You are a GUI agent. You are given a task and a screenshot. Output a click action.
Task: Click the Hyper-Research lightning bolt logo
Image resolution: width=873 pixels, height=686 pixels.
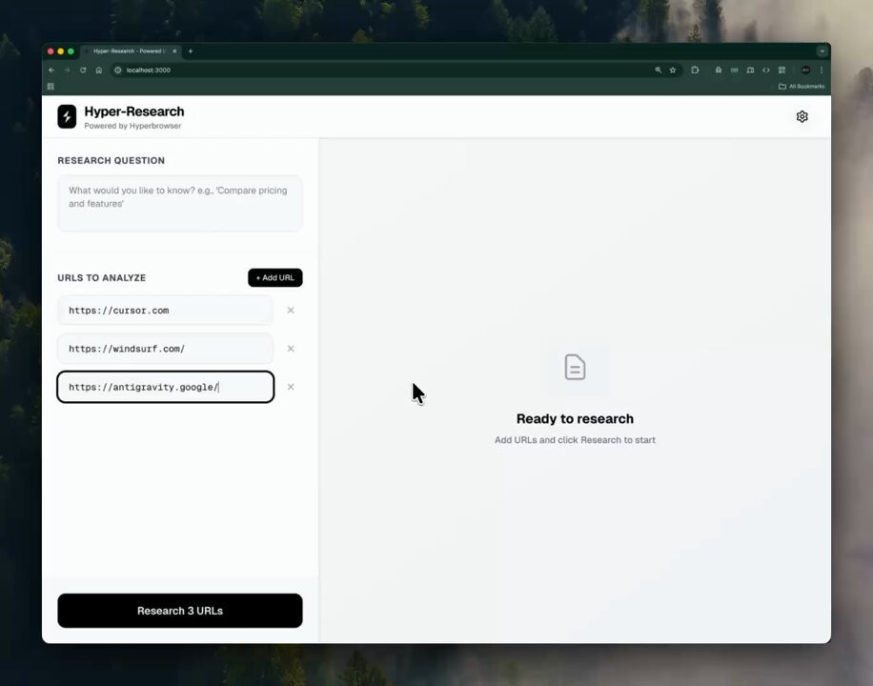coord(67,116)
